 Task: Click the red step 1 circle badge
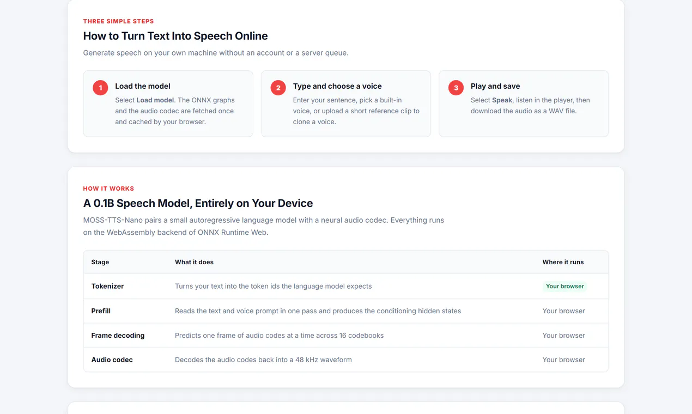[100, 88]
